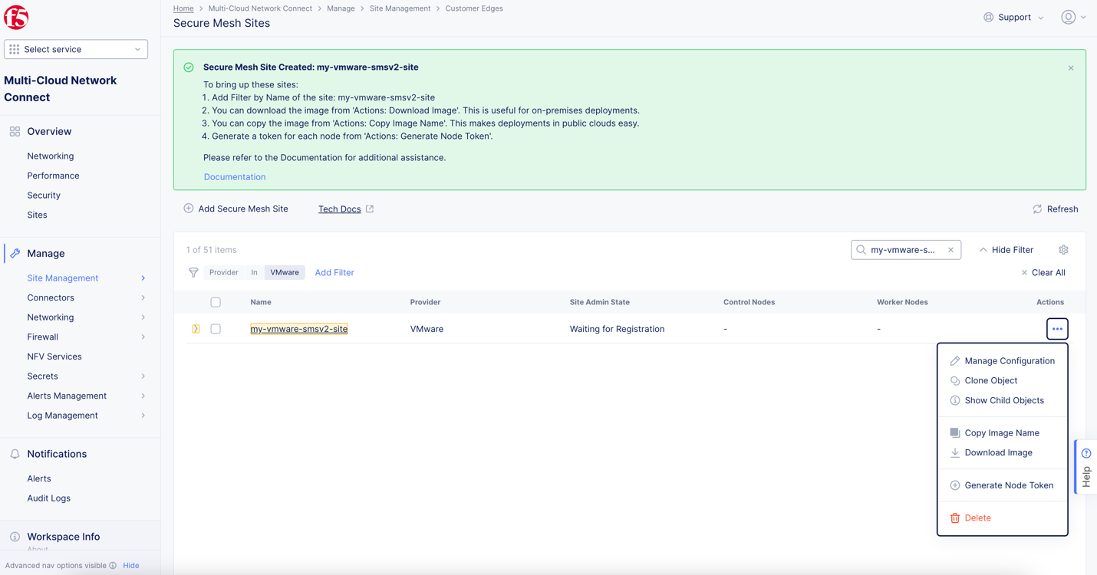Open the table column settings gear
This screenshot has width=1097, height=575.
[1063, 250]
